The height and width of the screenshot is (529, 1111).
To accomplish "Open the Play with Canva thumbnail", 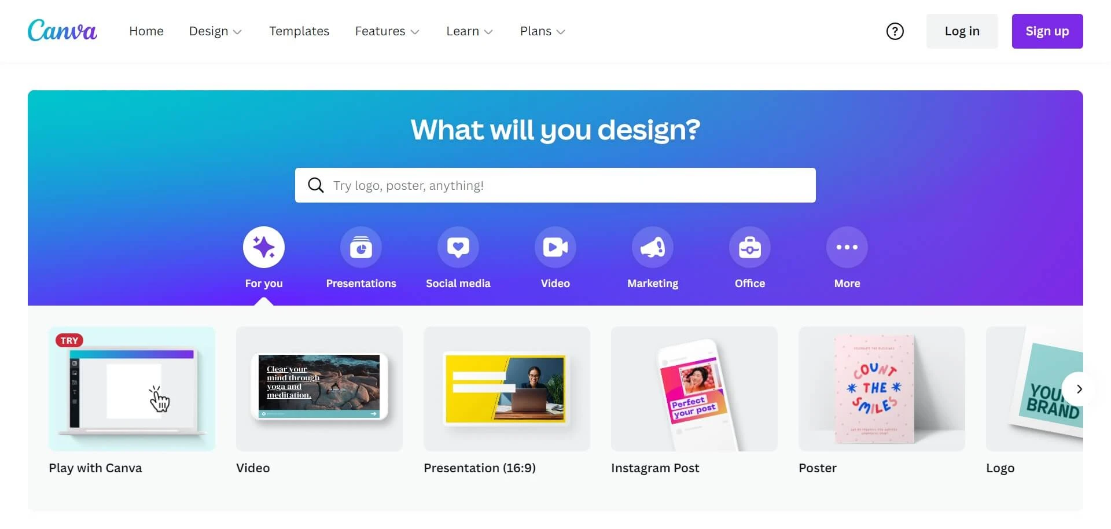I will coord(132,389).
